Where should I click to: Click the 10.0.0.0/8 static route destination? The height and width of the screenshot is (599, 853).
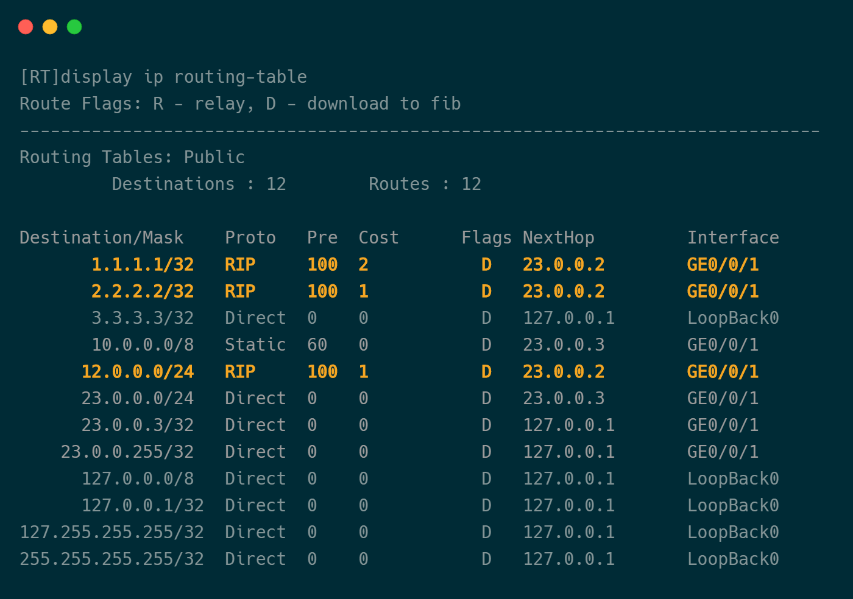tap(143, 345)
